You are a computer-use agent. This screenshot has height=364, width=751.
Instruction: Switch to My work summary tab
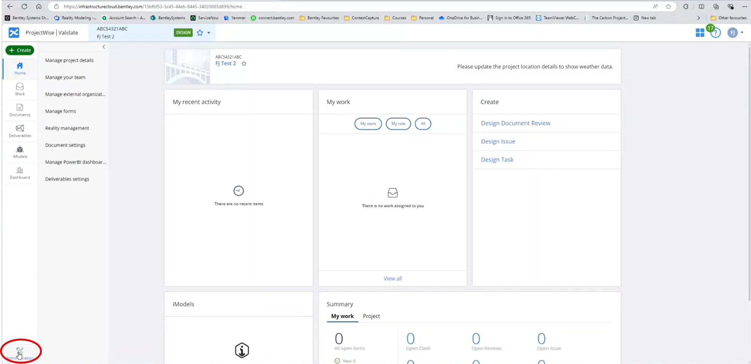(x=342, y=316)
